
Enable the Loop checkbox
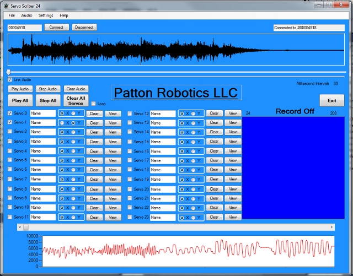[93, 104]
